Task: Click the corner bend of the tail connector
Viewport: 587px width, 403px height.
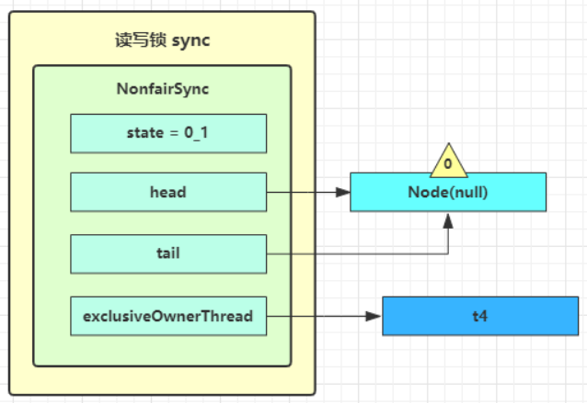Action: (x=448, y=253)
